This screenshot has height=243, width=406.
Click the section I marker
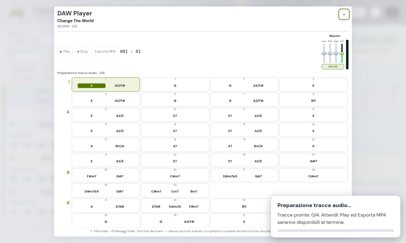[69, 82]
